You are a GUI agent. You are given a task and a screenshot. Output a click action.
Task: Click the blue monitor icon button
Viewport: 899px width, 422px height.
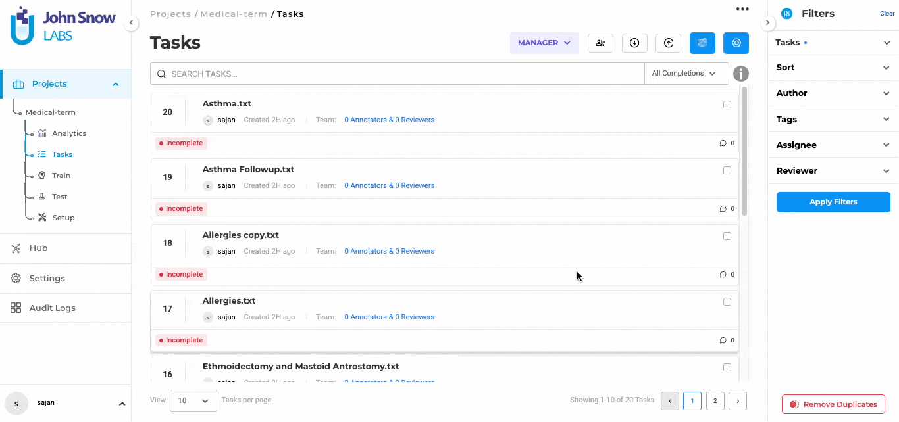pos(702,43)
